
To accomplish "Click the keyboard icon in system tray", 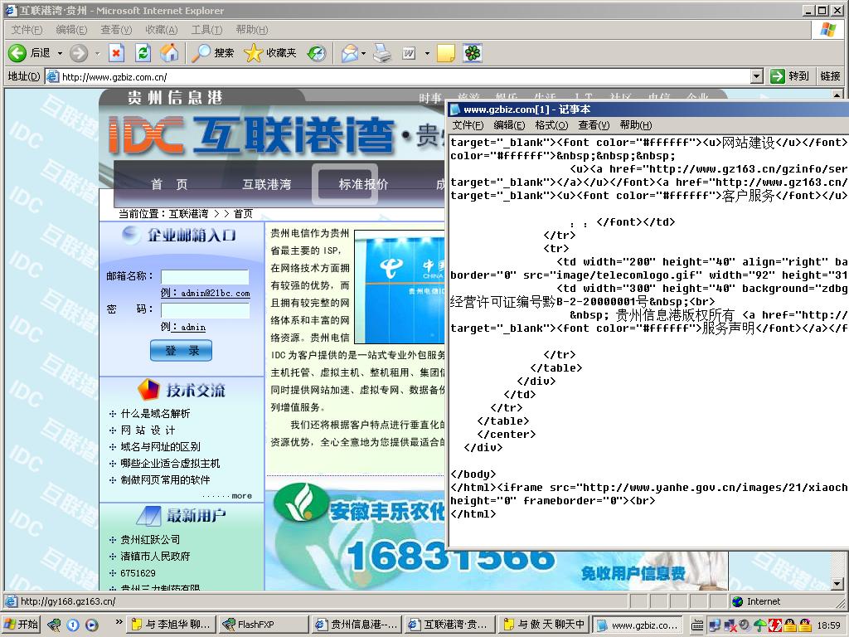I will point(698,625).
